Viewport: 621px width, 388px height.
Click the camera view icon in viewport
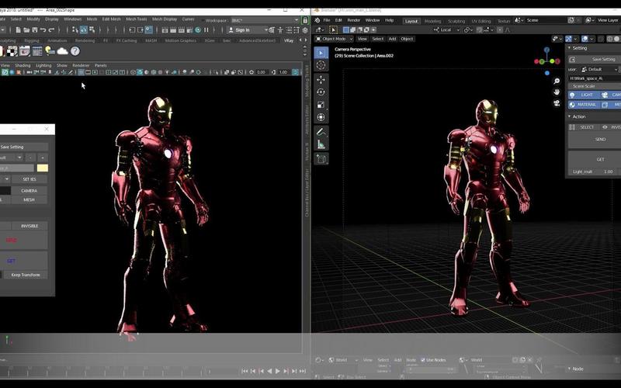click(x=557, y=104)
